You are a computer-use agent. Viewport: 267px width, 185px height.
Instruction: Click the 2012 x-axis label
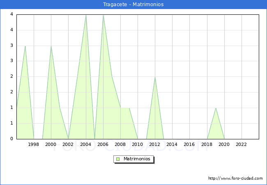click(x=154, y=144)
